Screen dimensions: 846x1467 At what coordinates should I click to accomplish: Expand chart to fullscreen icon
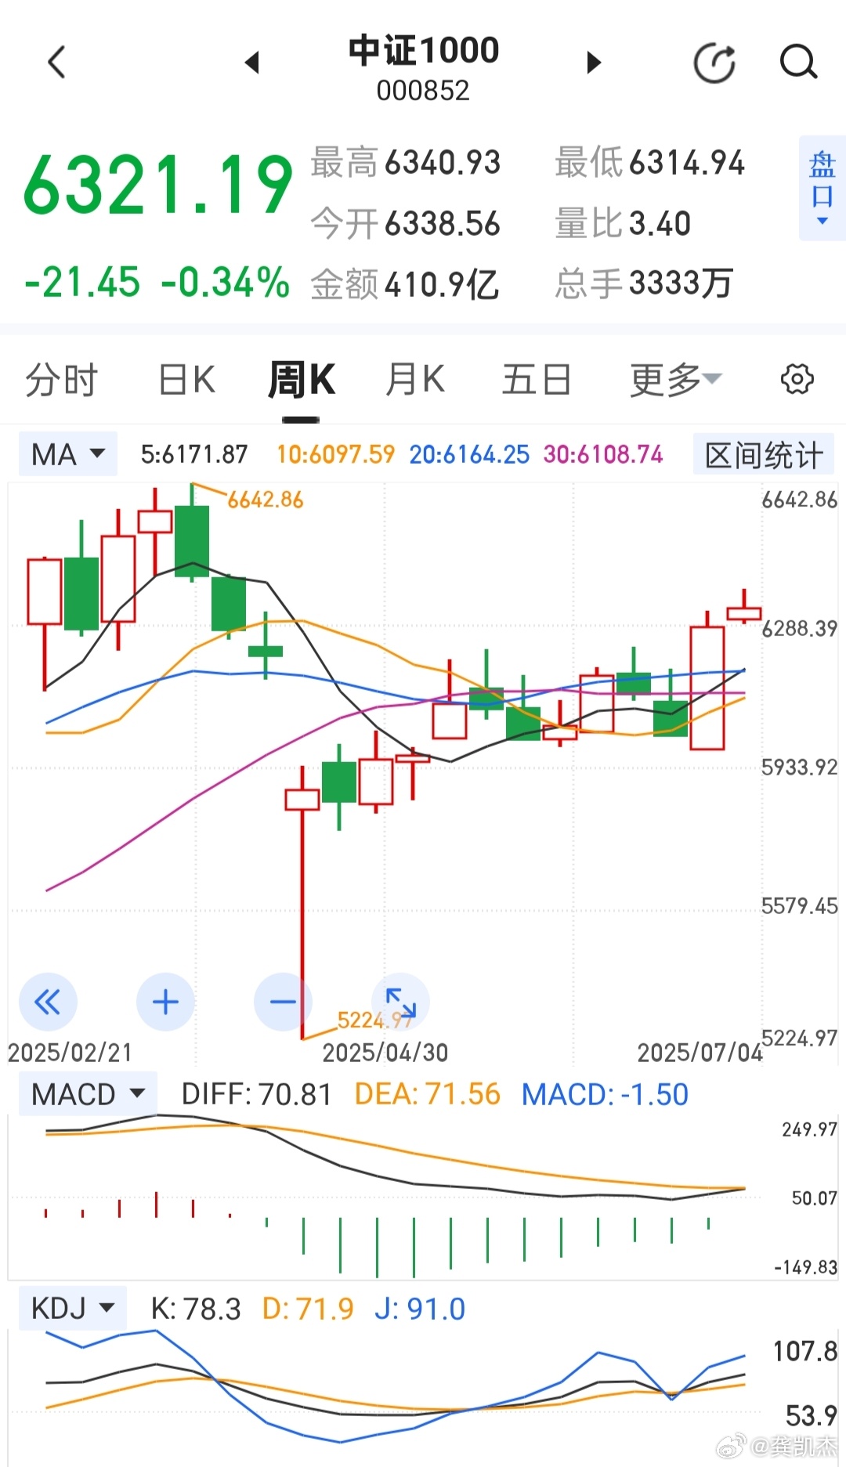point(400,1002)
